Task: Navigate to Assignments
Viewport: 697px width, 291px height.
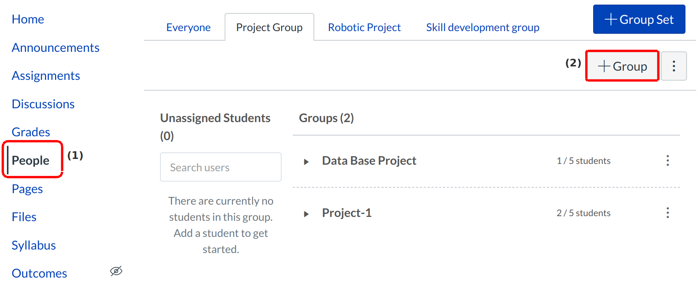Action: pos(46,76)
